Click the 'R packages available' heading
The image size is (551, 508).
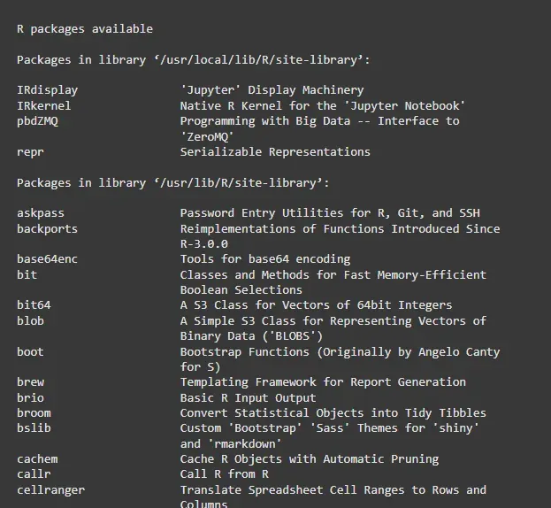(85, 28)
